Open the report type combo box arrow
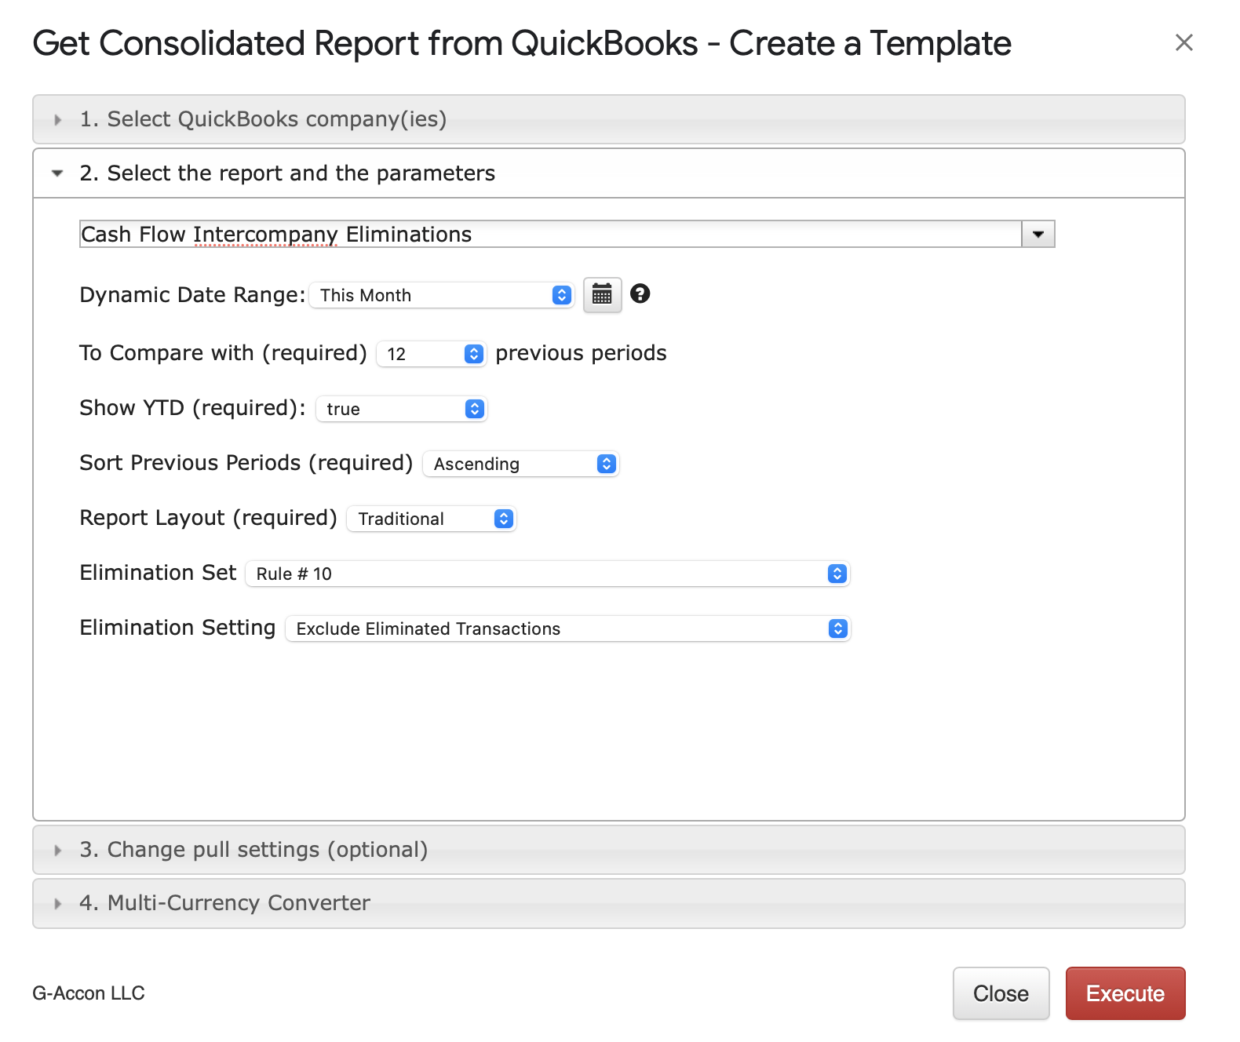 [1038, 234]
